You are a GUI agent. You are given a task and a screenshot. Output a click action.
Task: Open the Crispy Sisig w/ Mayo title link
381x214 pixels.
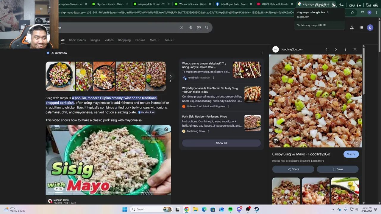301,154
